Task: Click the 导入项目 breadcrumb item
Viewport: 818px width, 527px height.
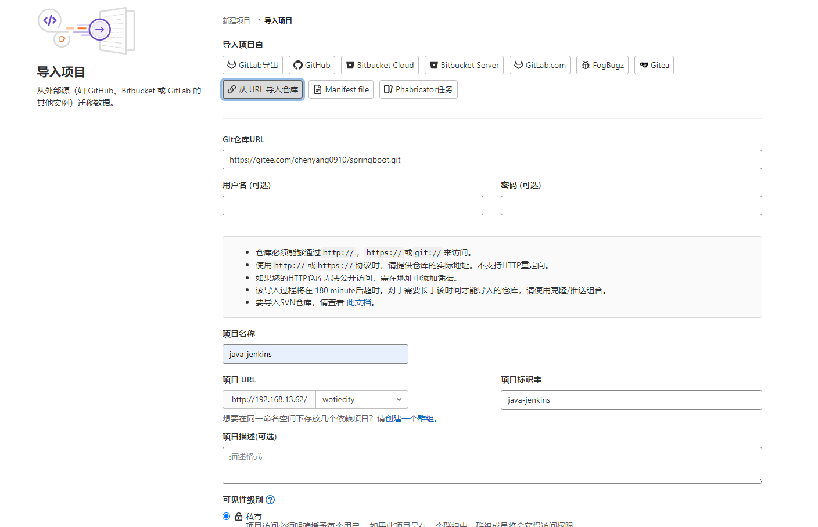Action: (278, 20)
